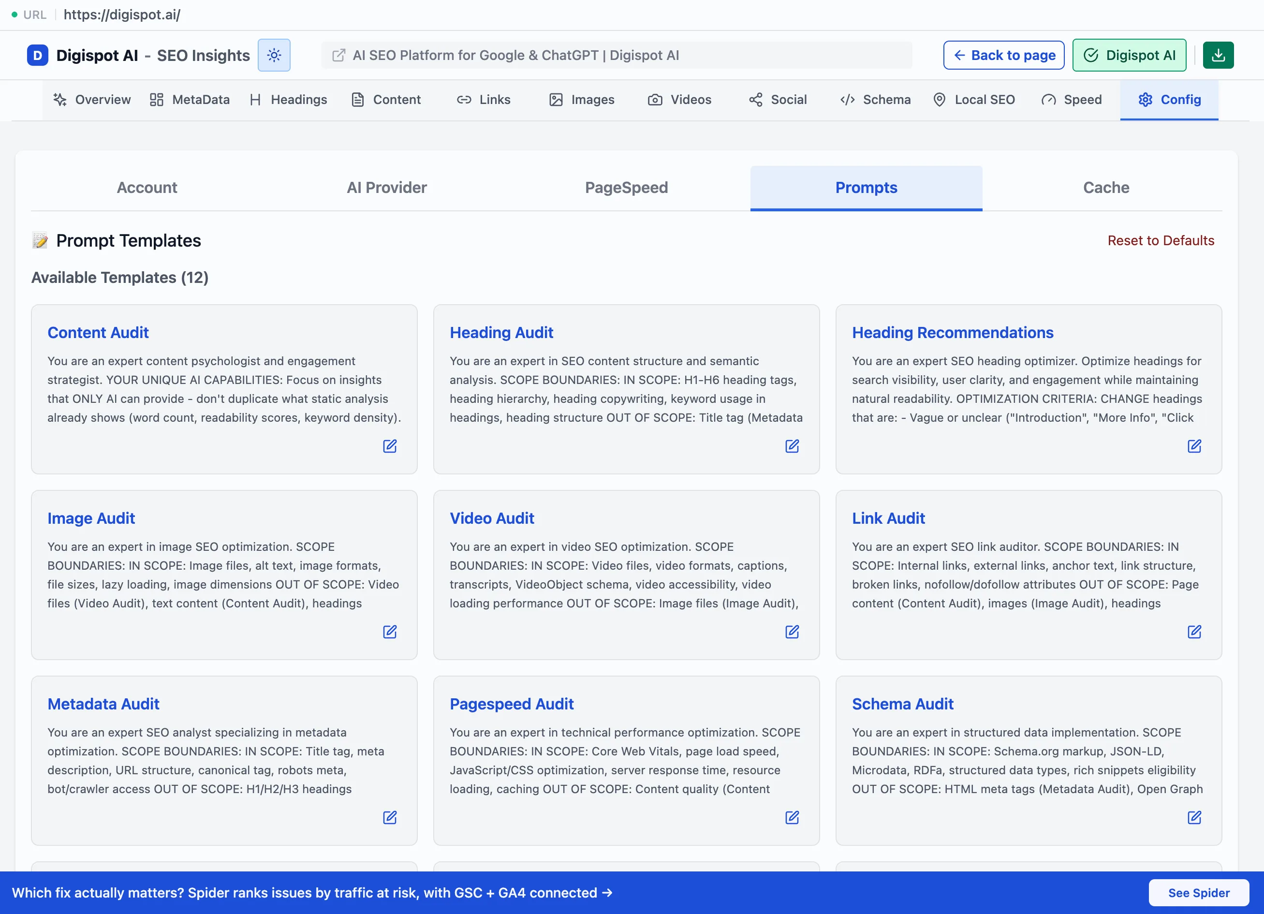Click the Heading Recommendations card title
The width and height of the screenshot is (1264, 914).
(953, 333)
